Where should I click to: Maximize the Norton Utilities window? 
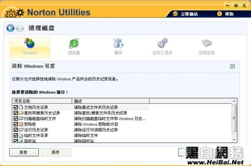click(236, 6)
